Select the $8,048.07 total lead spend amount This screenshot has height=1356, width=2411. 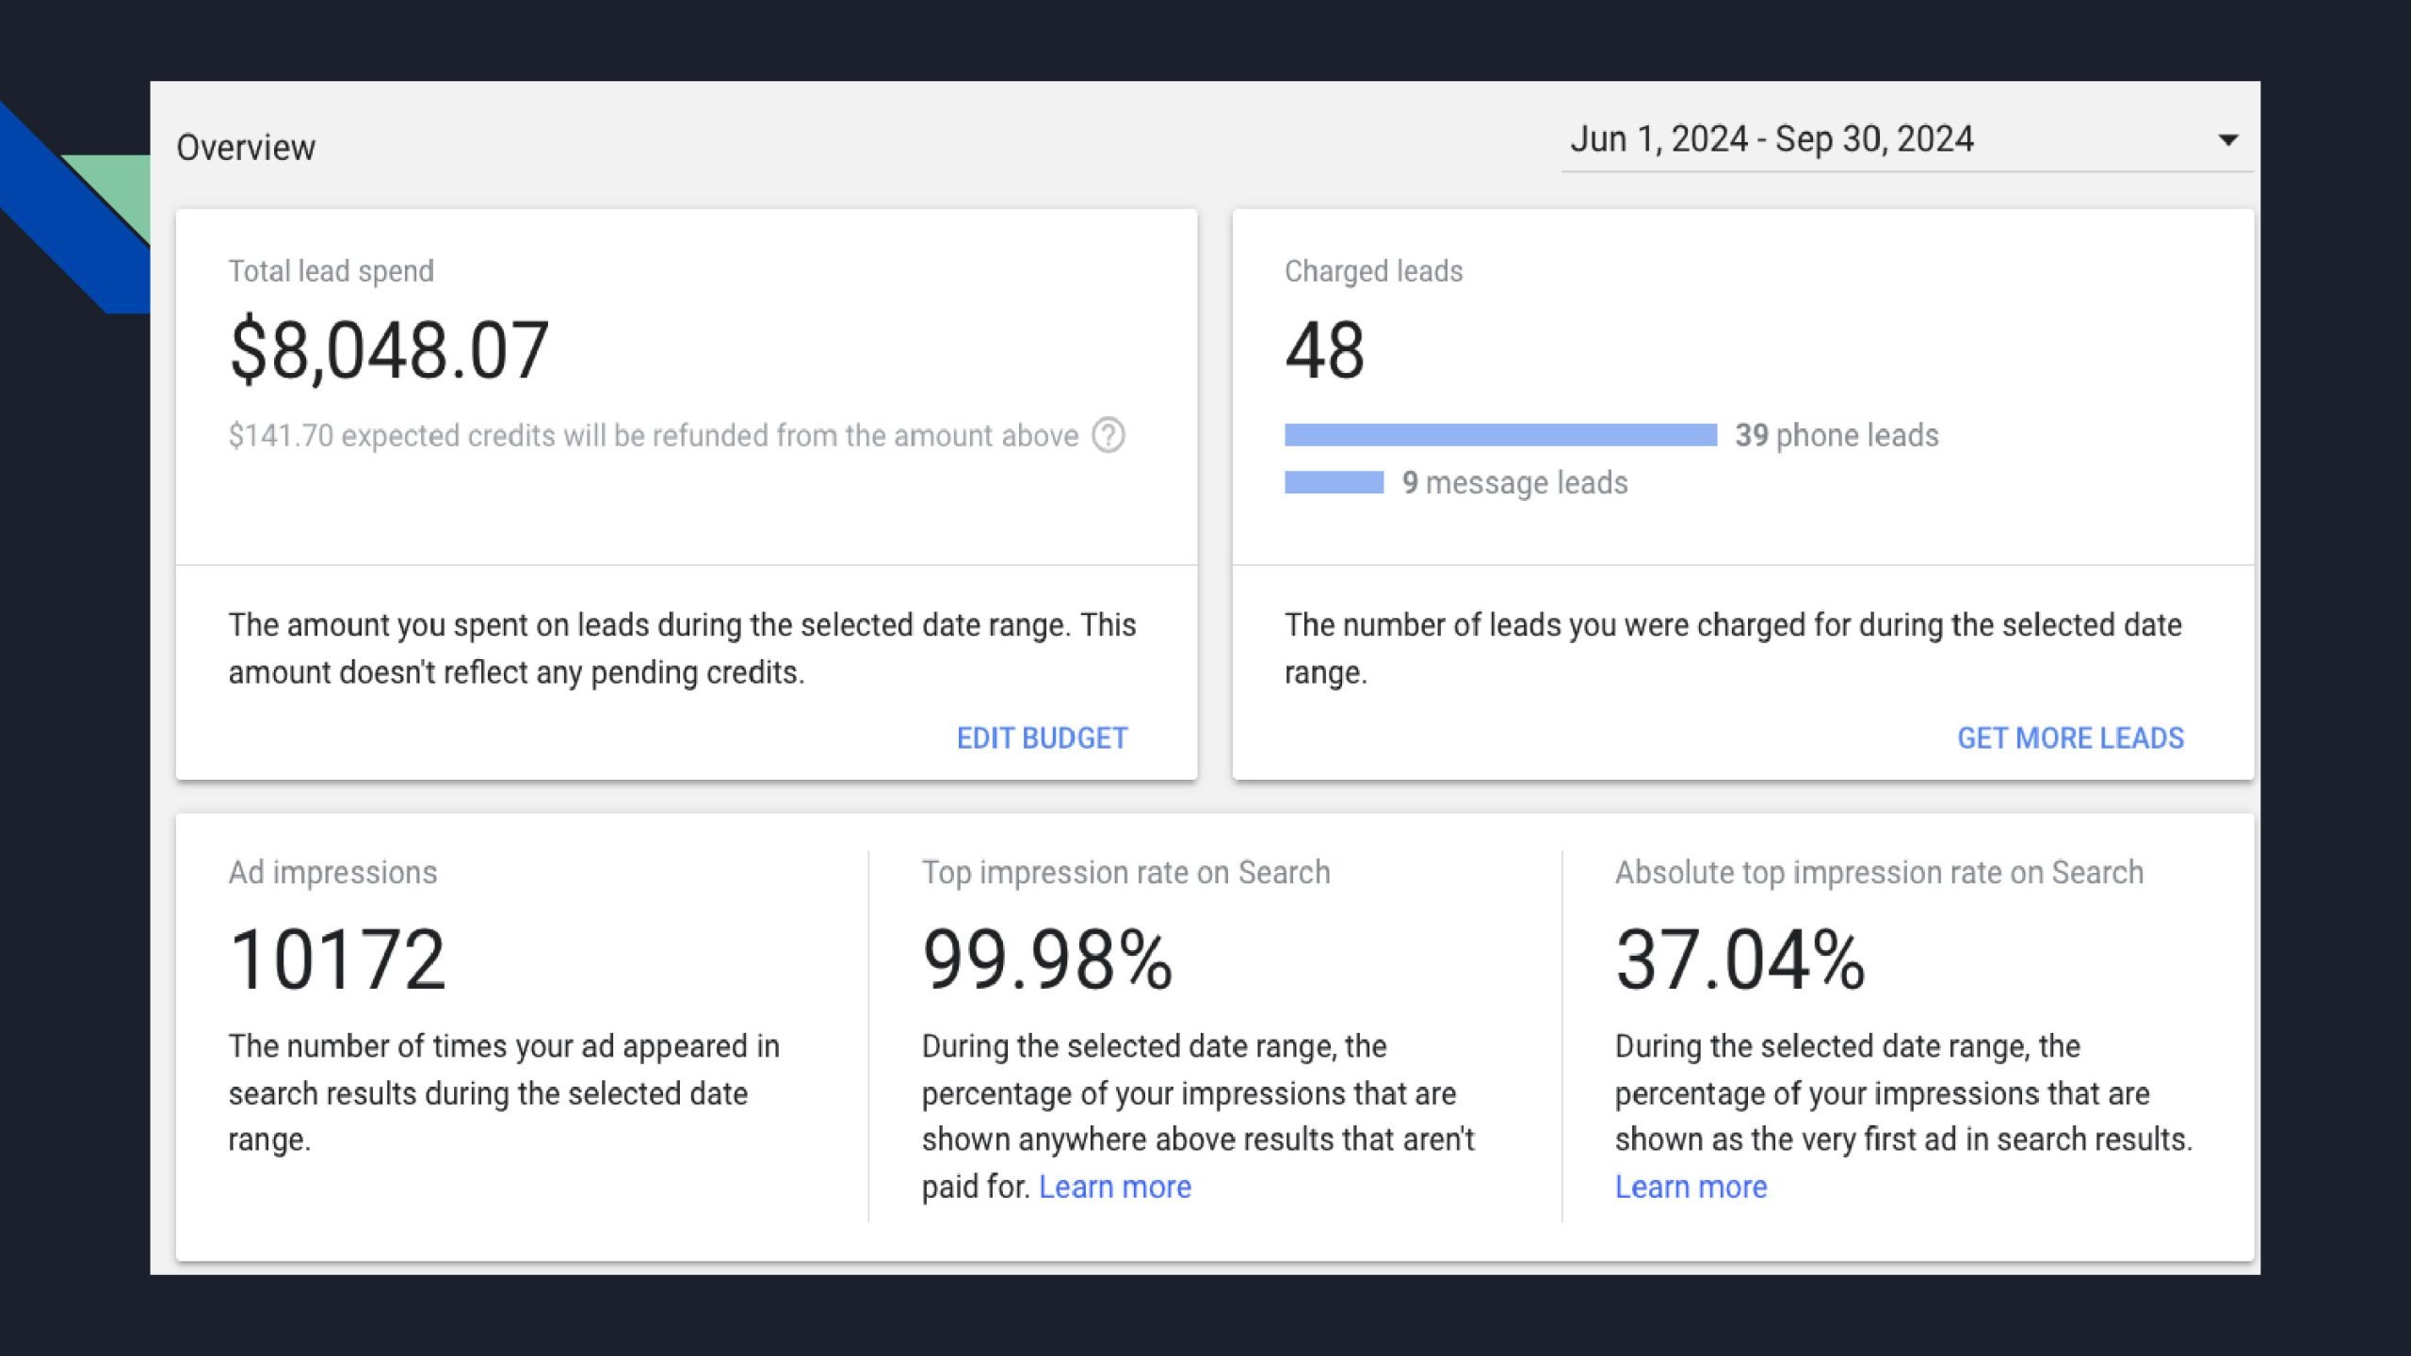[x=389, y=350]
